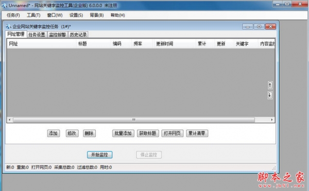Start monitoring with 开始监控 button

tap(100, 155)
